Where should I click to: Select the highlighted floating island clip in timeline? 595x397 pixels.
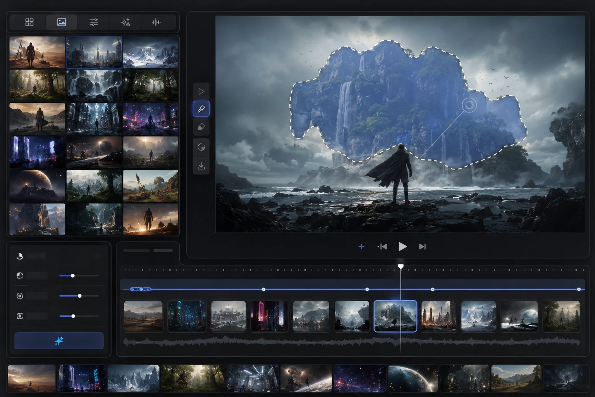pos(396,316)
